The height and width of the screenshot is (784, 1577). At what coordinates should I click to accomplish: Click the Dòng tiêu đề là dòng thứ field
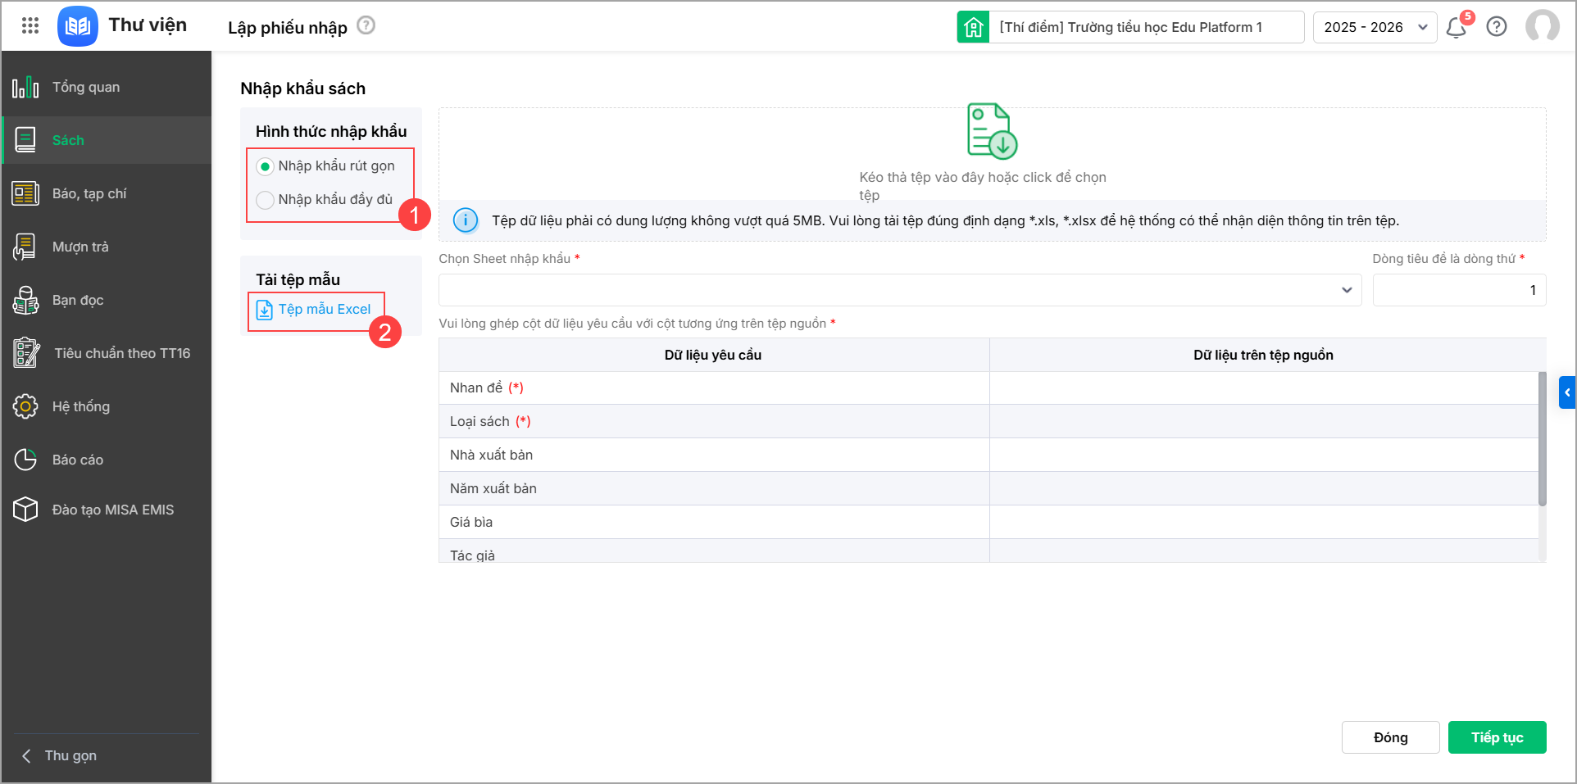pos(1458,290)
